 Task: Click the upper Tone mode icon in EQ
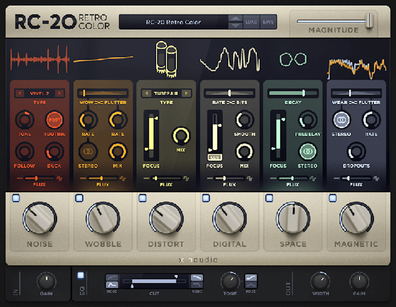(x=251, y=278)
